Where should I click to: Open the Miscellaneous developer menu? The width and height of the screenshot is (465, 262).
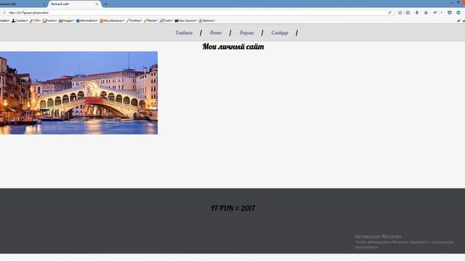(x=112, y=21)
